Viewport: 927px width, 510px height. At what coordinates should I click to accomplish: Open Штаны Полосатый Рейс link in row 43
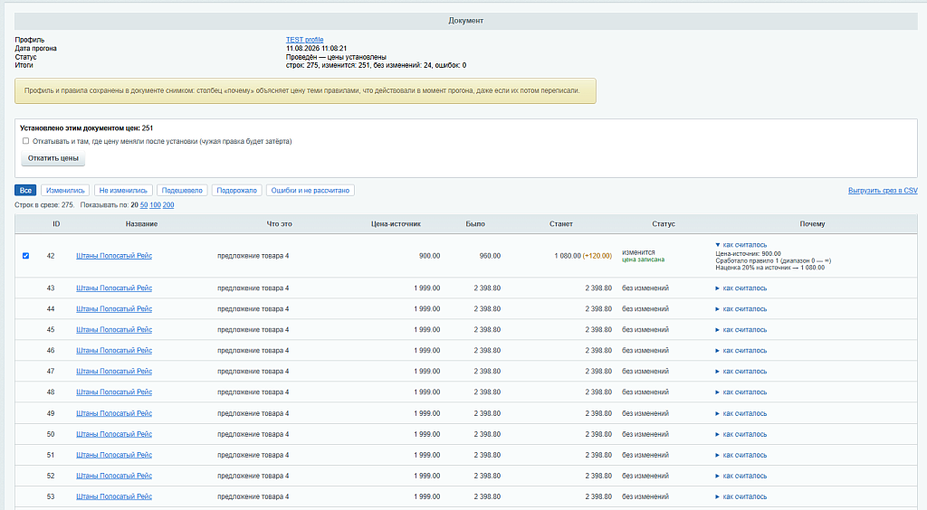pos(114,288)
